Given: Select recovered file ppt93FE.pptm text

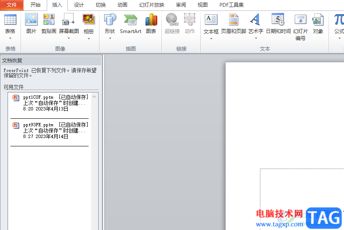Looking at the screenshot, I should coord(38,125).
